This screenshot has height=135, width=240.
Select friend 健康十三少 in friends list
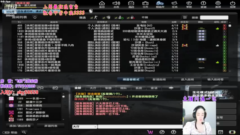33,102
